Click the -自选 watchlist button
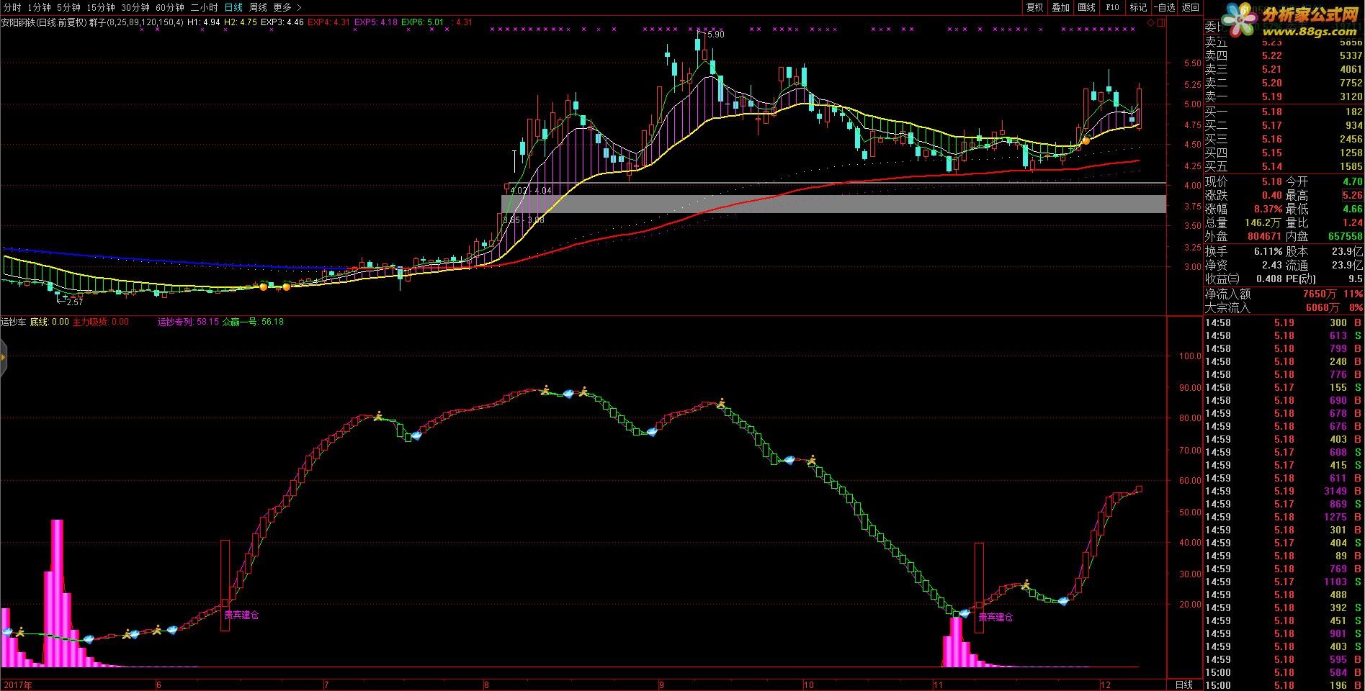The image size is (1365, 691). pos(1164,7)
